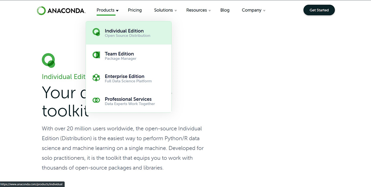Expand the Company dropdown arrow
371x187 pixels.
(264, 11)
